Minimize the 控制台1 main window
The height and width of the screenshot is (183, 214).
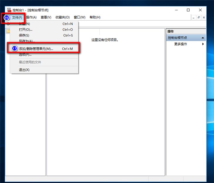(176, 10)
